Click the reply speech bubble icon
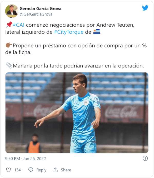The image size is (154, 178). click(x=31, y=170)
